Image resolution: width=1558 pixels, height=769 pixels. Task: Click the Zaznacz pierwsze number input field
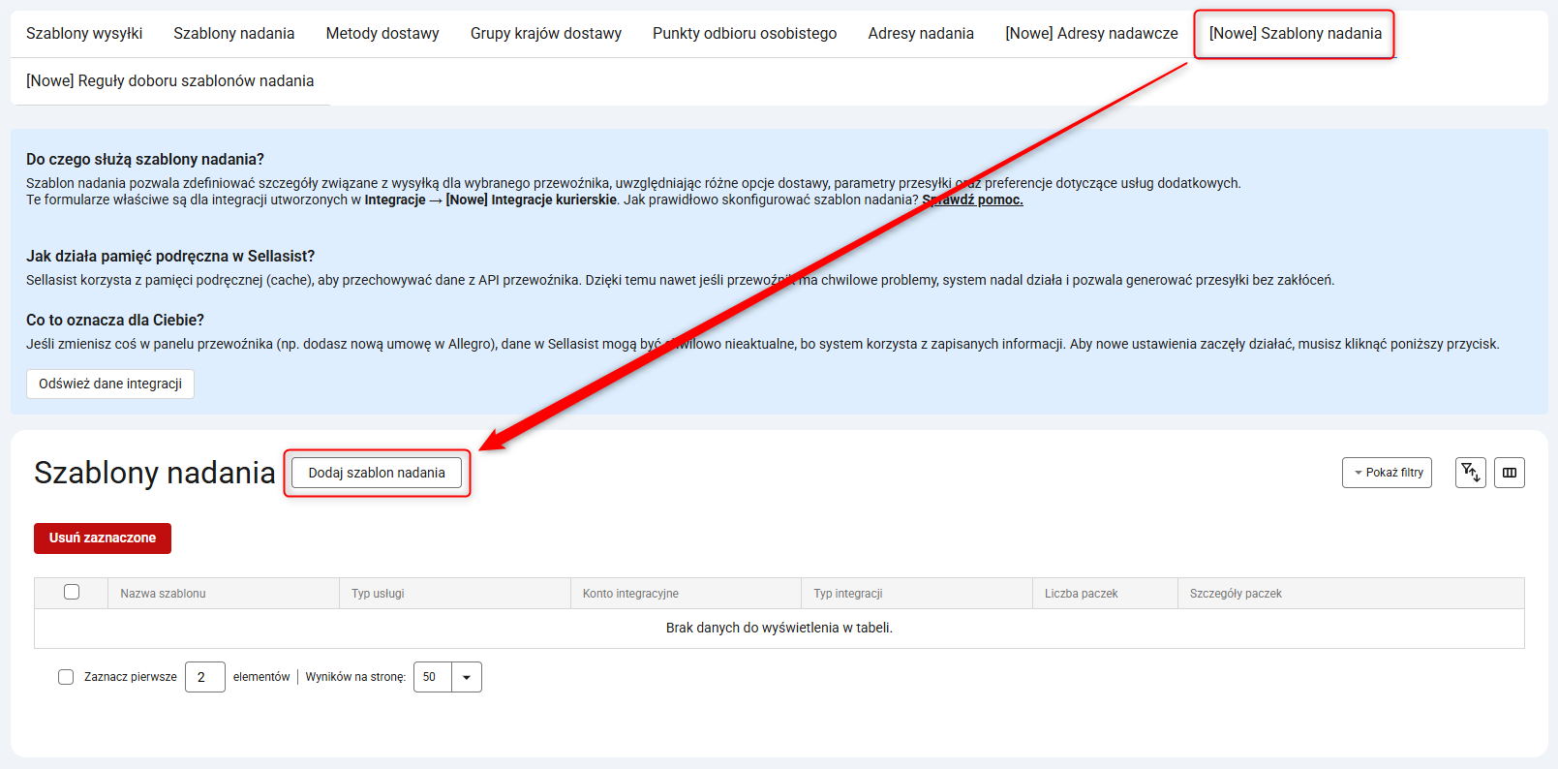(x=204, y=677)
